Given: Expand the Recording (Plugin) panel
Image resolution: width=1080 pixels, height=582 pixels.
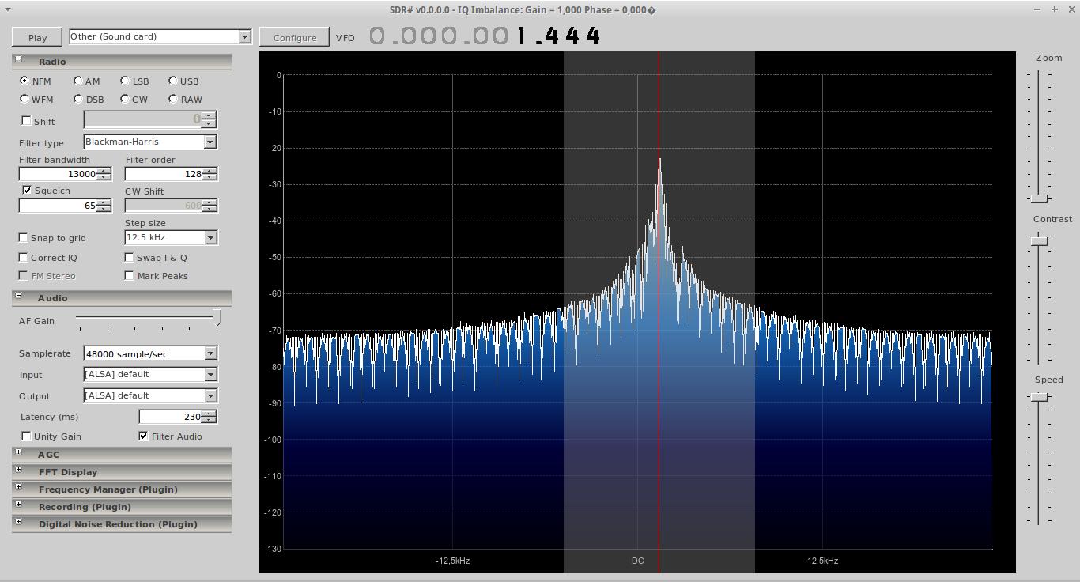Looking at the screenshot, I should tap(18, 505).
